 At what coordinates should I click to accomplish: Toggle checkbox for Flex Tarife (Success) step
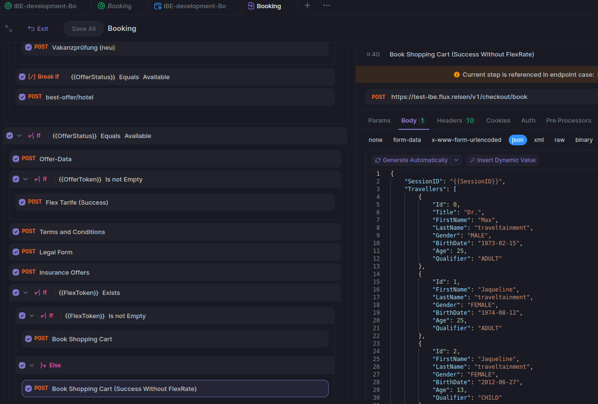tap(22, 202)
